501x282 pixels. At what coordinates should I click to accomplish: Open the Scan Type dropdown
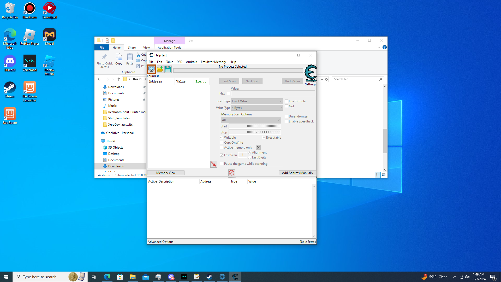coord(257,101)
